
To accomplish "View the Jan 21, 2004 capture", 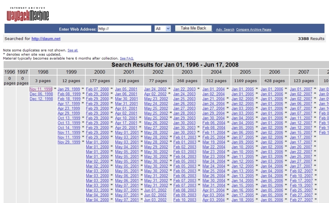I will (214, 99).
